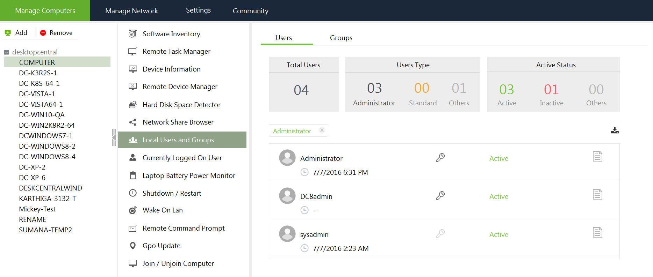Switch to the Groups tab
The image size is (653, 277).
pos(341,38)
